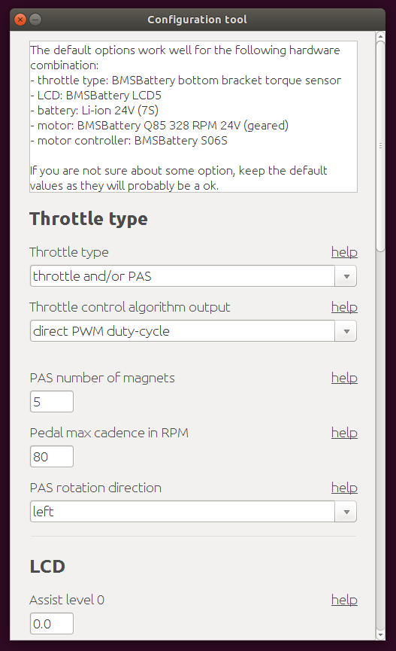Screen dimensions: 396x651
Task: Click the vertical scrollbar thumb
Action: (380, 146)
